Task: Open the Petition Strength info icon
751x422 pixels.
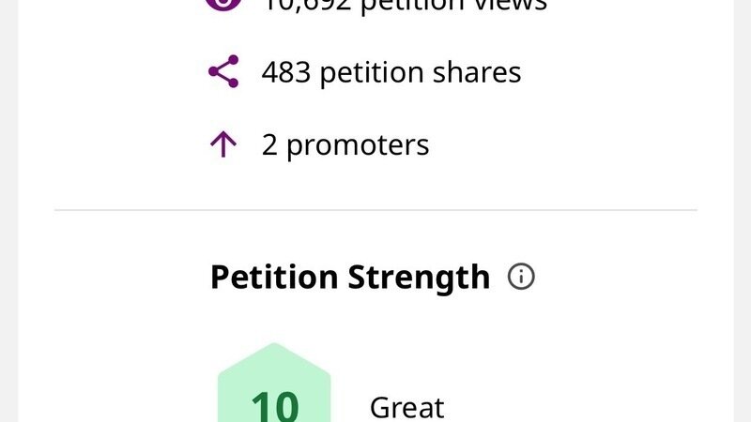Action: click(521, 277)
